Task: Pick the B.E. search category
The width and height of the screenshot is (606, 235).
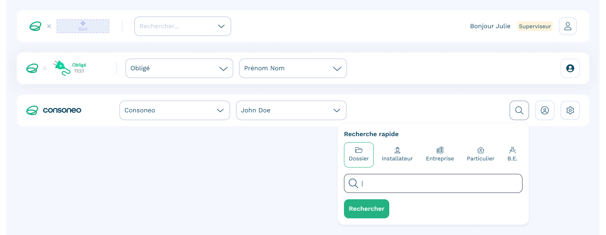Action: pyautogui.click(x=512, y=154)
